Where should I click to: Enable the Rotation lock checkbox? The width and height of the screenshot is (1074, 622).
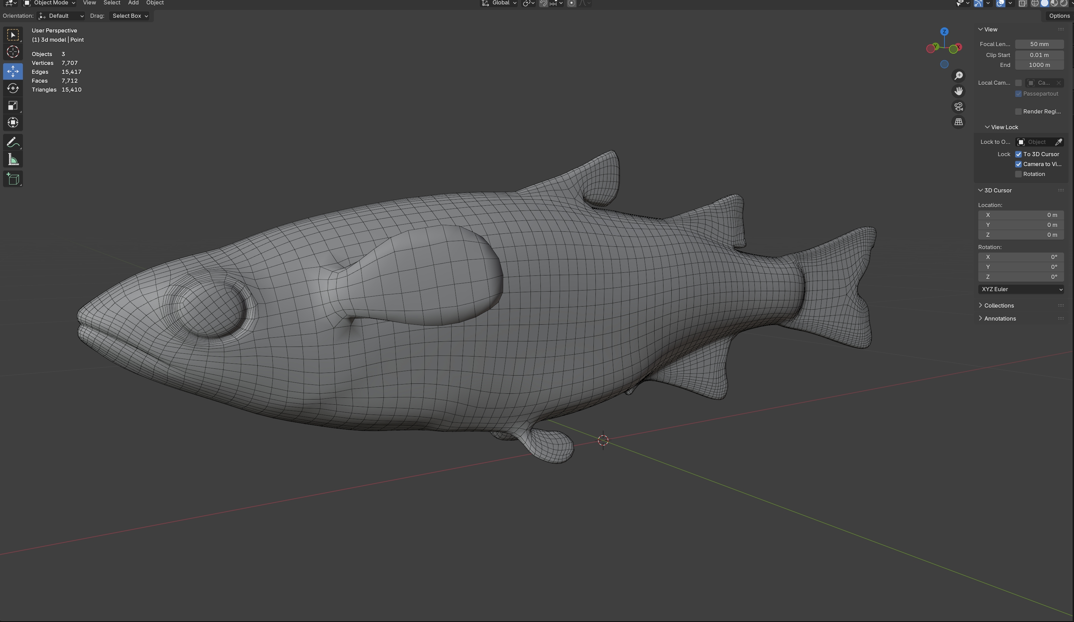(x=1018, y=174)
